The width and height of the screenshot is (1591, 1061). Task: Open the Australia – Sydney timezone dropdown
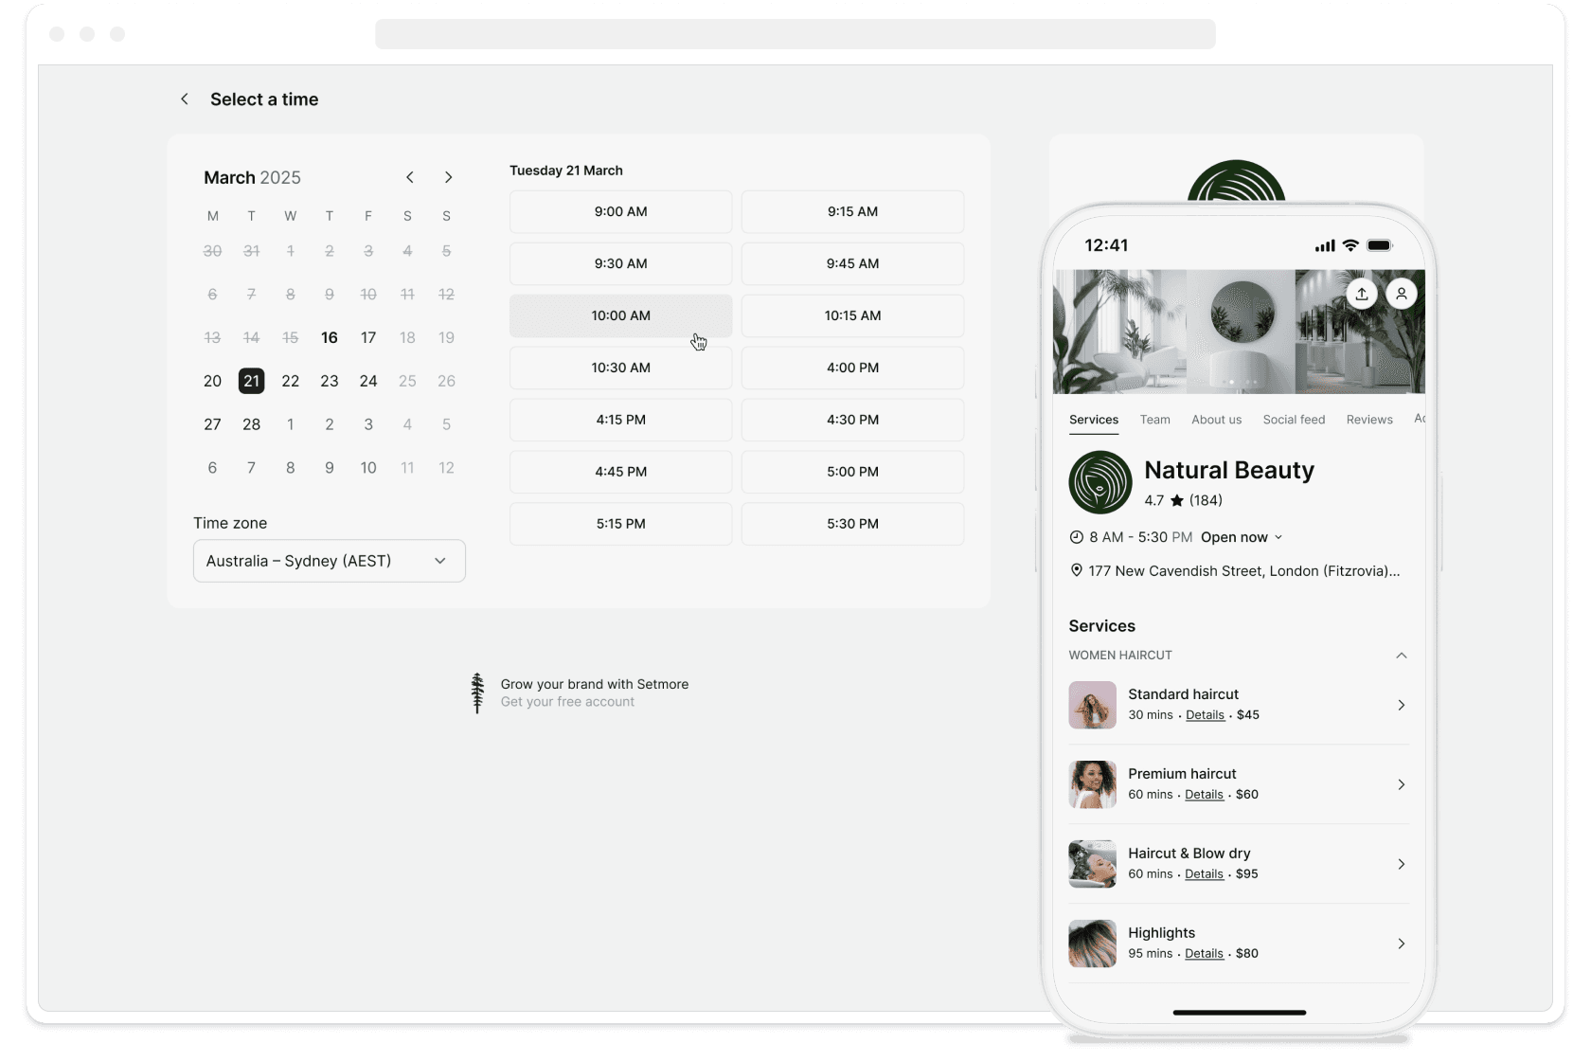pyautogui.click(x=329, y=561)
